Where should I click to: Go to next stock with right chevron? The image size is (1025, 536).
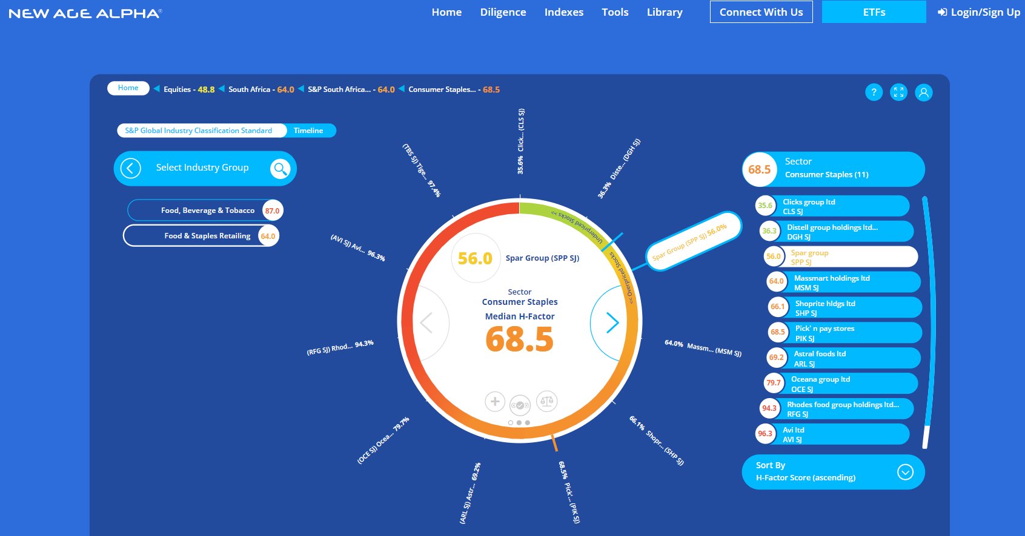612,323
